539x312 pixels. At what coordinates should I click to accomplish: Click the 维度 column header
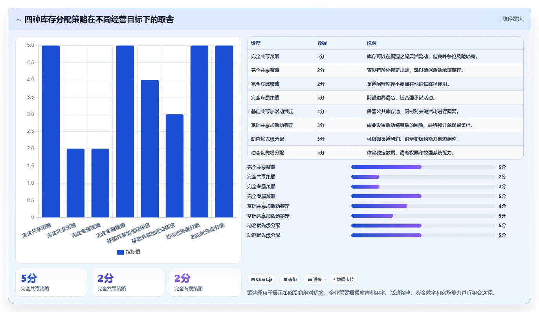[x=256, y=43]
